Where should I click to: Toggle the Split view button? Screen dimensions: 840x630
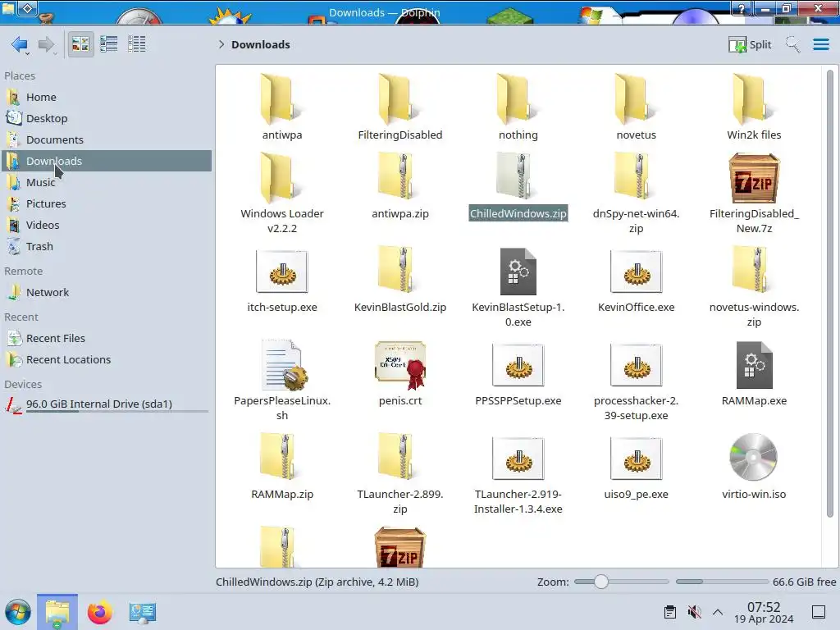(x=750, y=44)
